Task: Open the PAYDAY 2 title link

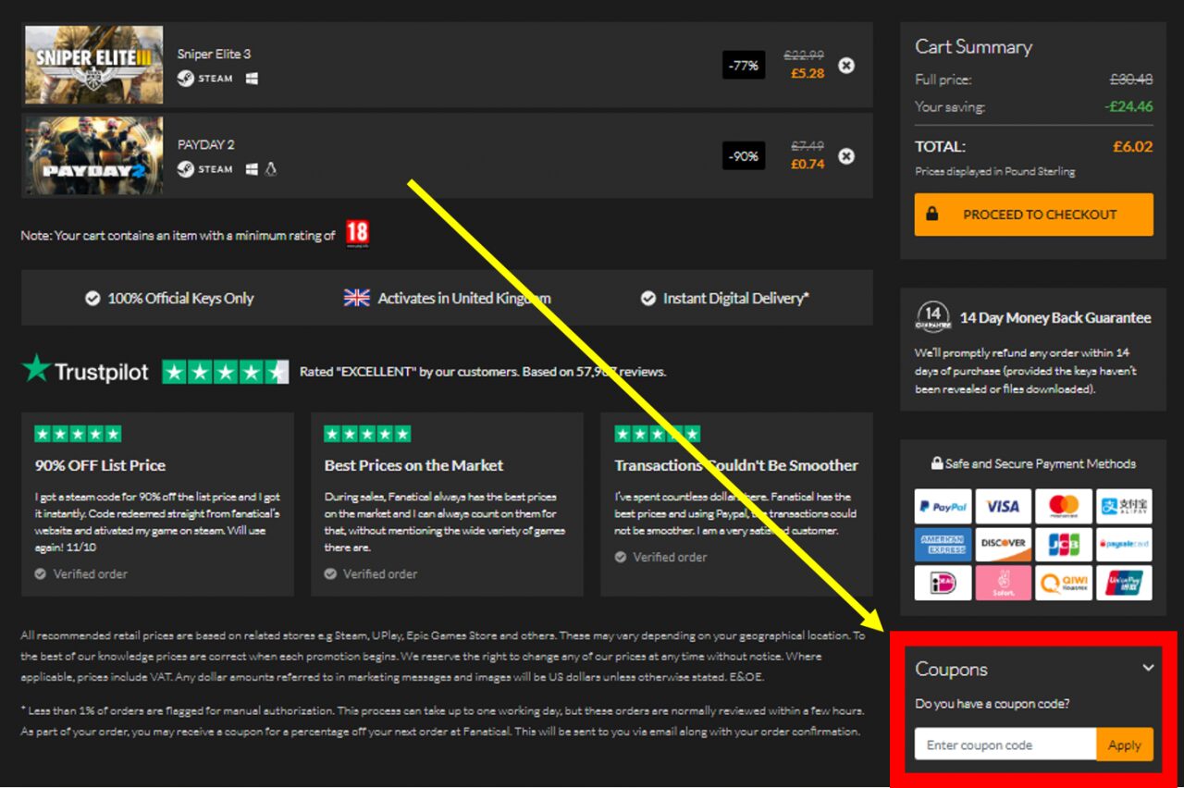Action: coord(206,145)
